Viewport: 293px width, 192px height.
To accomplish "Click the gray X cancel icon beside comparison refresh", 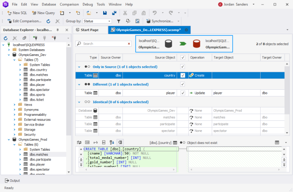I will [x=58, y=21].
